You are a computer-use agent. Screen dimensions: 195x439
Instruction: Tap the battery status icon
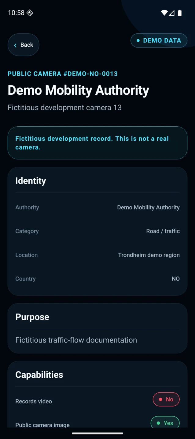pyautogui.click(x=180, y=13)
